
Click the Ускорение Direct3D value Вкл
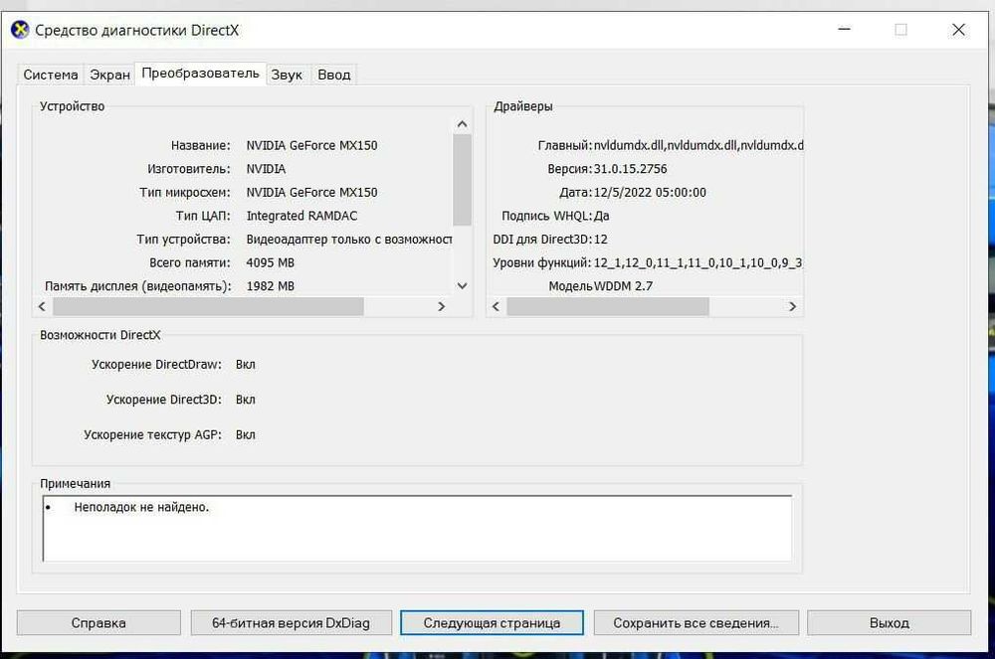coord(246,400)
